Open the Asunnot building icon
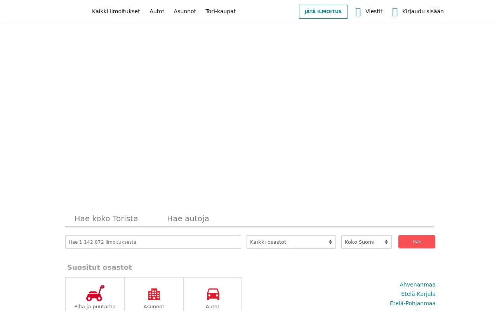 (x=154, y=294)
